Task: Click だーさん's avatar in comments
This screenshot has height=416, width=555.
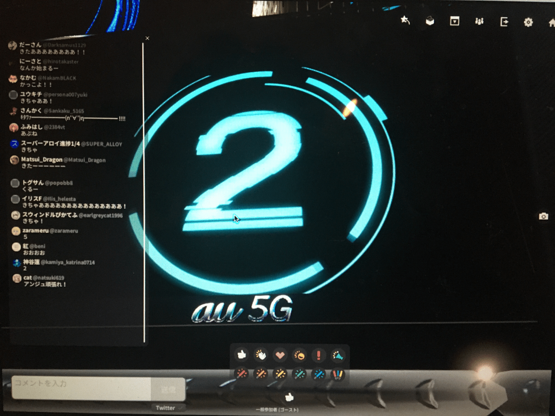Action: tap(13, 45)
